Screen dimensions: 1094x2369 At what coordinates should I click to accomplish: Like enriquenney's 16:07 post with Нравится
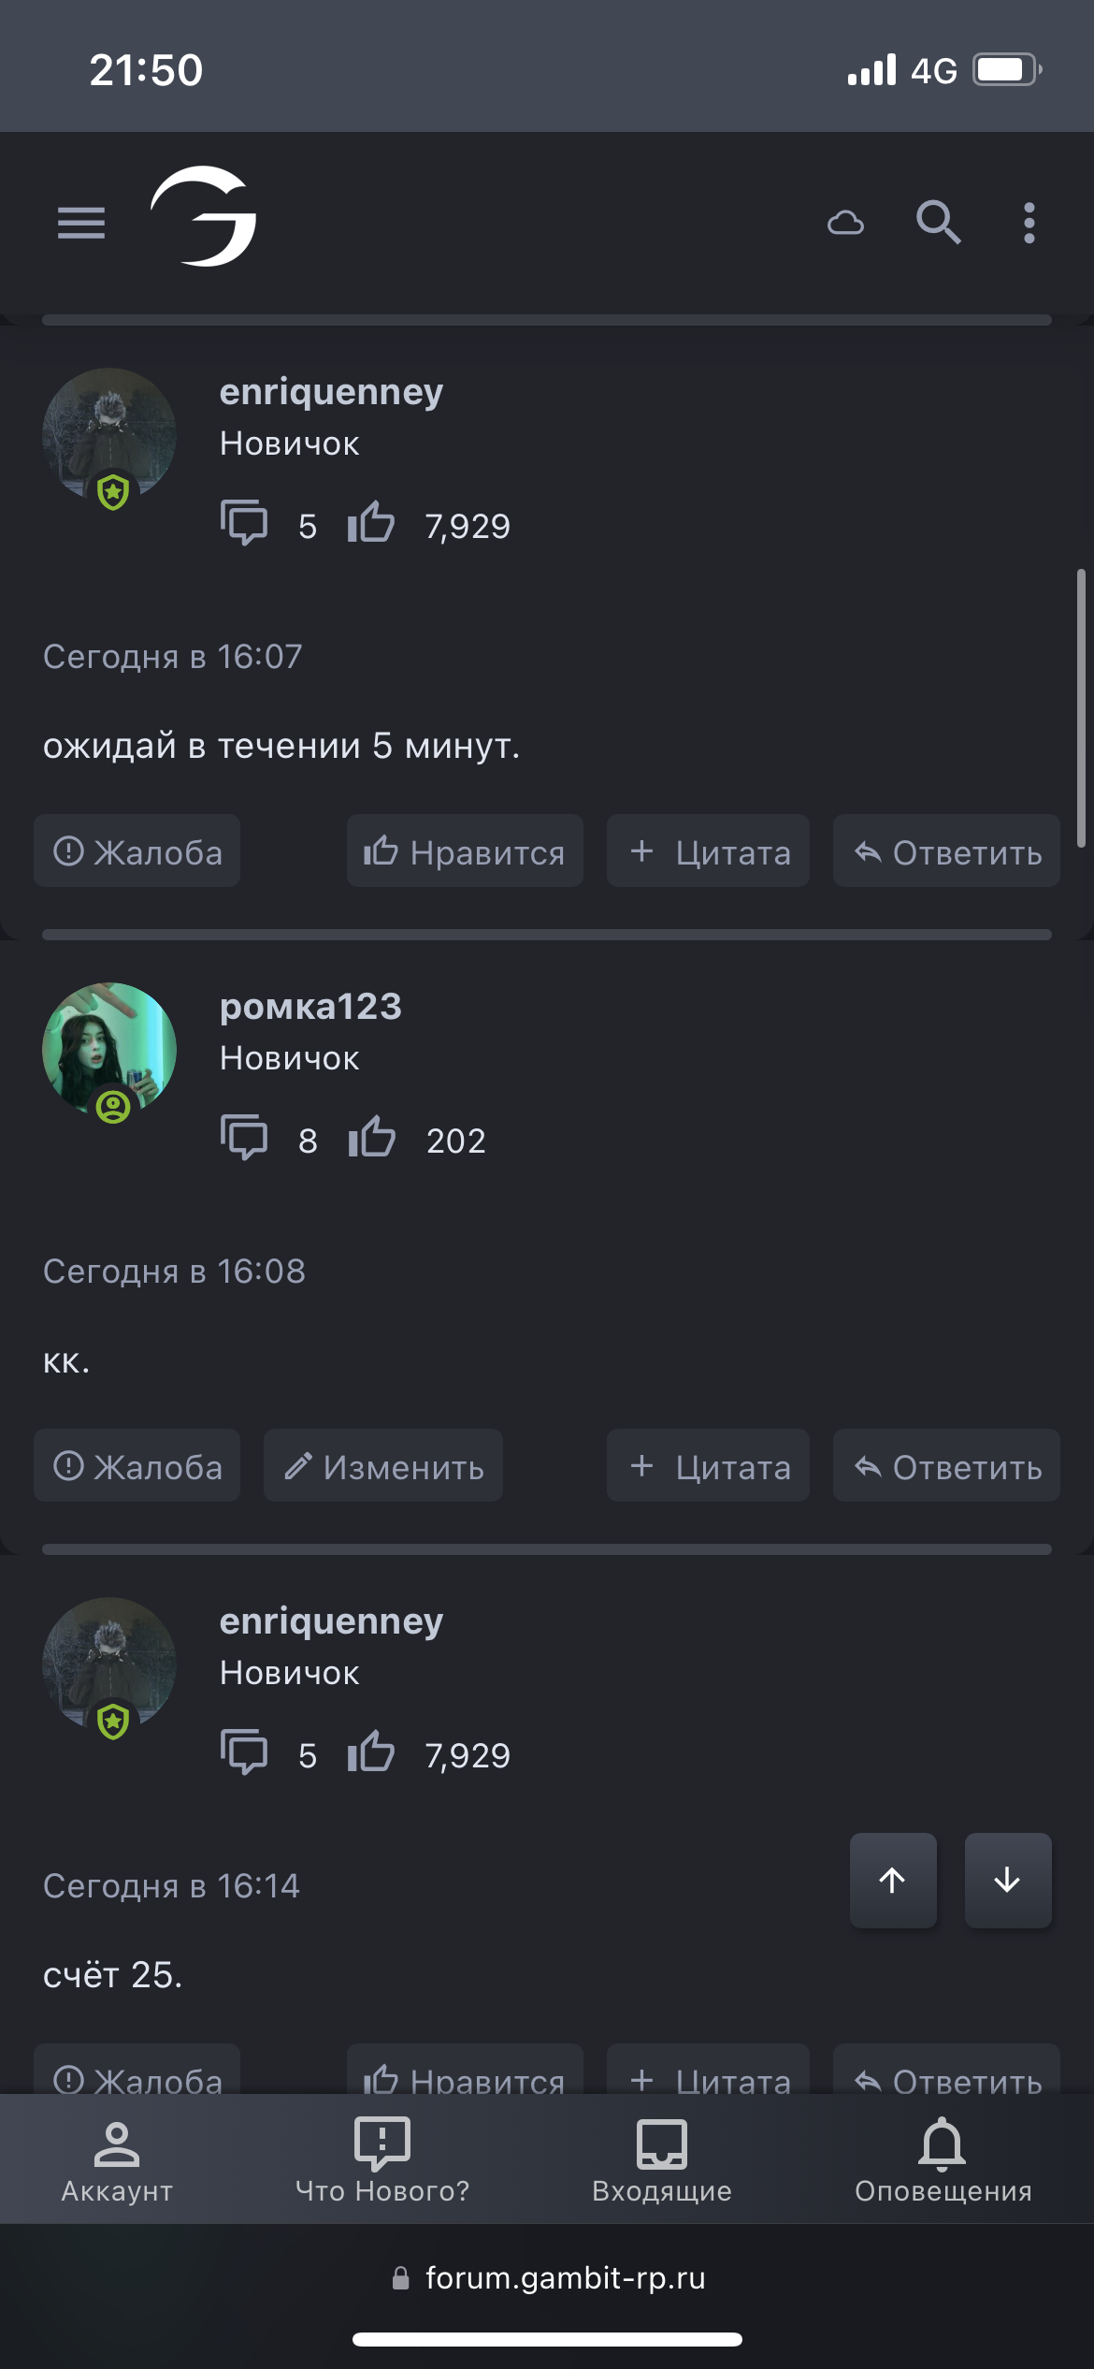(x=465, y=851)
